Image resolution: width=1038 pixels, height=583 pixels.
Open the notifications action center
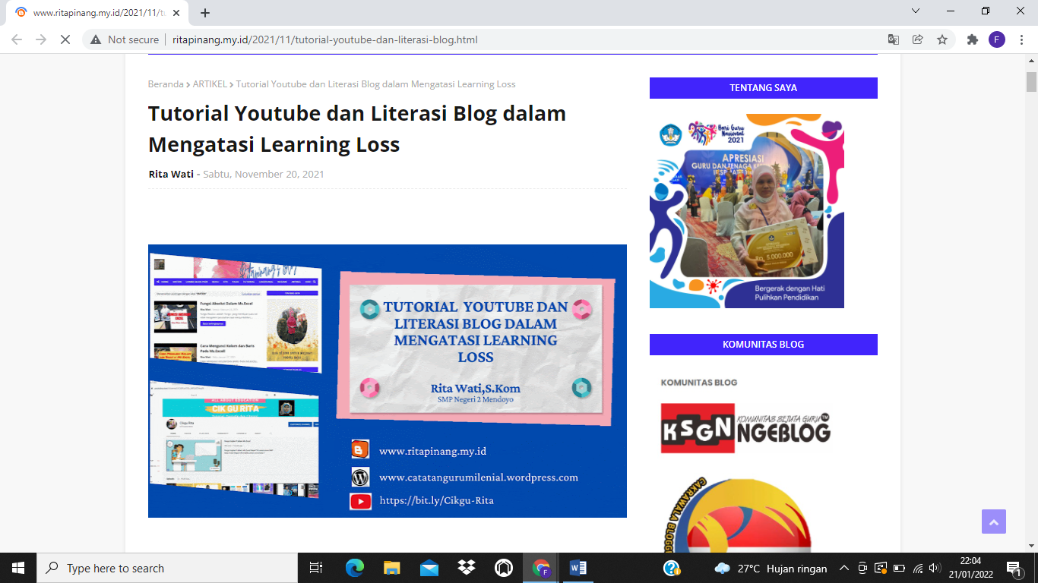pyautogui.click(x=1014, y=568)
